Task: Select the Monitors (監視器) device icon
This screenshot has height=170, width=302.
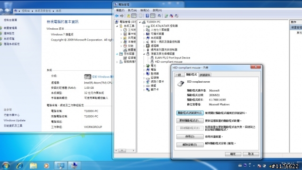Action: pyautogui.click(x=148, y=74)
